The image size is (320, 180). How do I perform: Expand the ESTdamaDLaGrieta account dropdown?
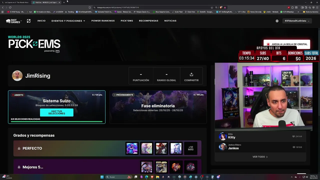tap(297, 21)
